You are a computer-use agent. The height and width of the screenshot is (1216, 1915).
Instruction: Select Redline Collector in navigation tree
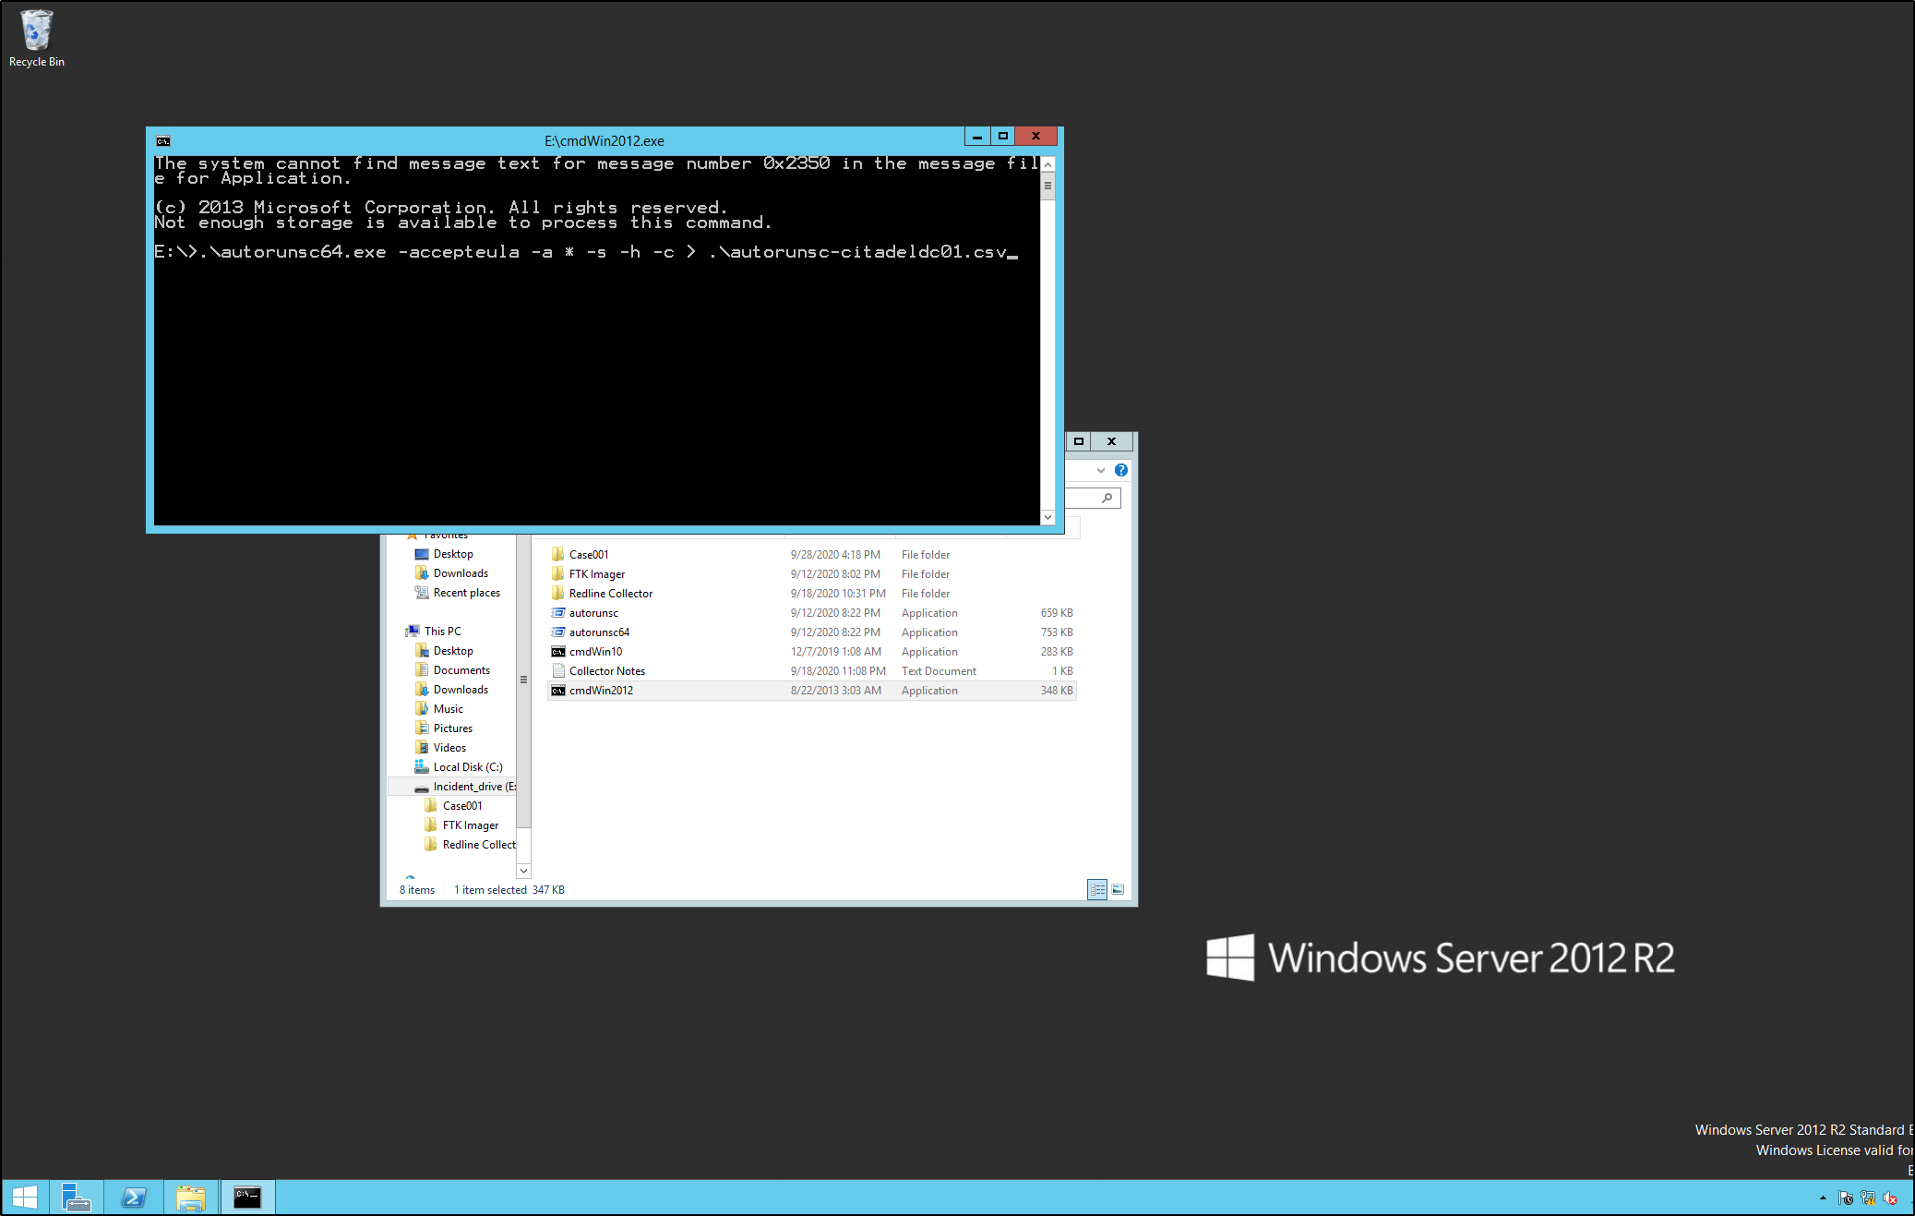coord(470,845)
